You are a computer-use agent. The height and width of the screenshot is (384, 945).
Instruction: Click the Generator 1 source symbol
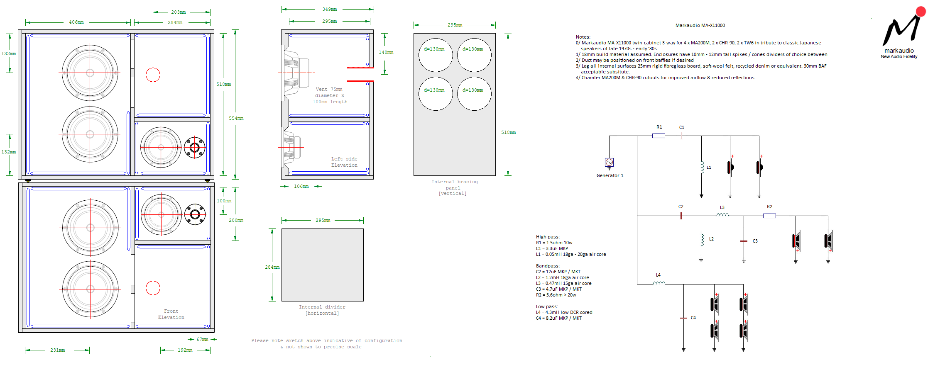(609, 162)
